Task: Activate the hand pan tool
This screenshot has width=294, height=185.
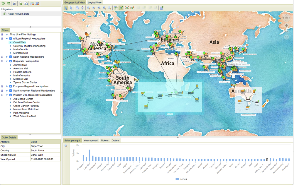Action: [77, 8]
